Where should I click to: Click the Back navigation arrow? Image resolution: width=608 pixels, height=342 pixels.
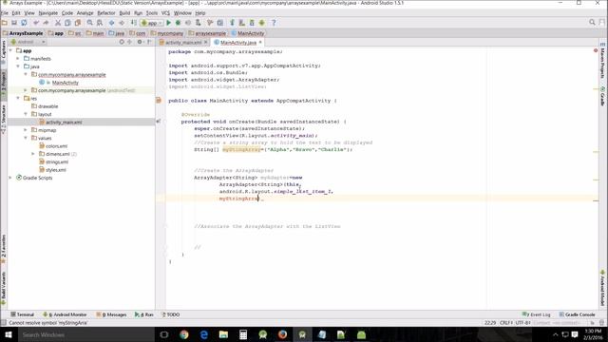(112, 23)
